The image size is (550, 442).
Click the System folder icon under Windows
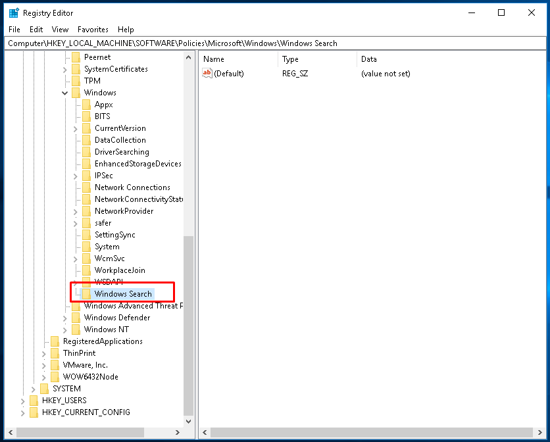[86, 247]
